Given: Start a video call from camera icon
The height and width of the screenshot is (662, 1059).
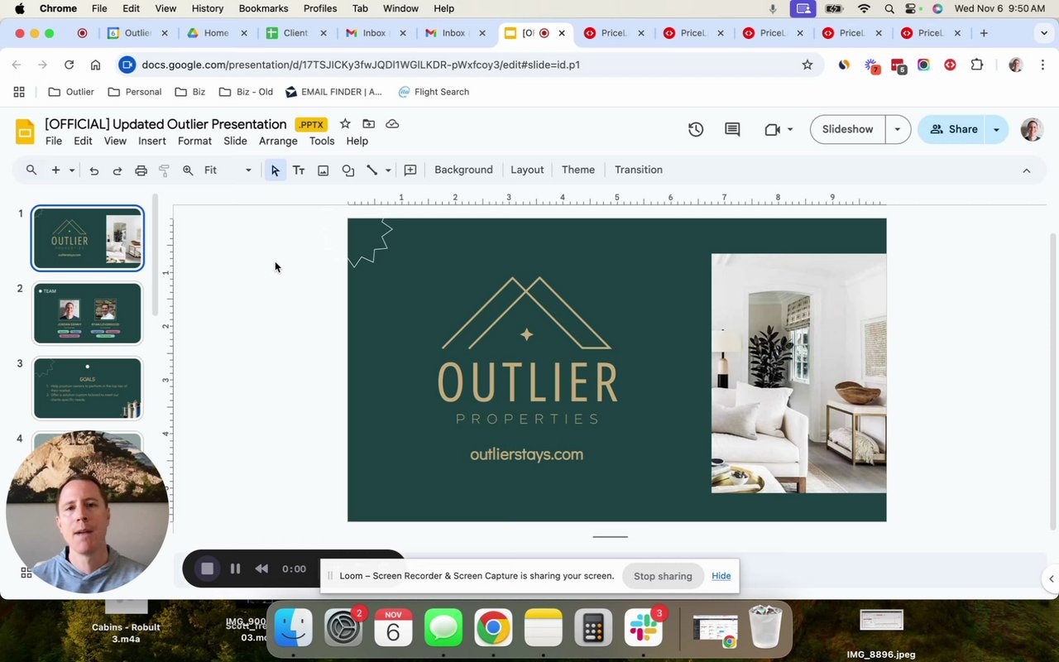Looking at the screenshot, I should pyautogui.click(x=773, y=129).
